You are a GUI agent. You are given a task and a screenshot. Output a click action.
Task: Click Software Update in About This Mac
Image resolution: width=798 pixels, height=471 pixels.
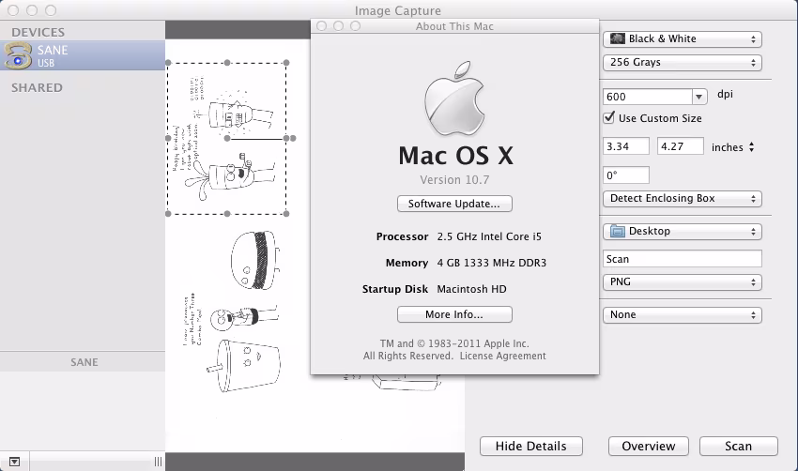454,204
